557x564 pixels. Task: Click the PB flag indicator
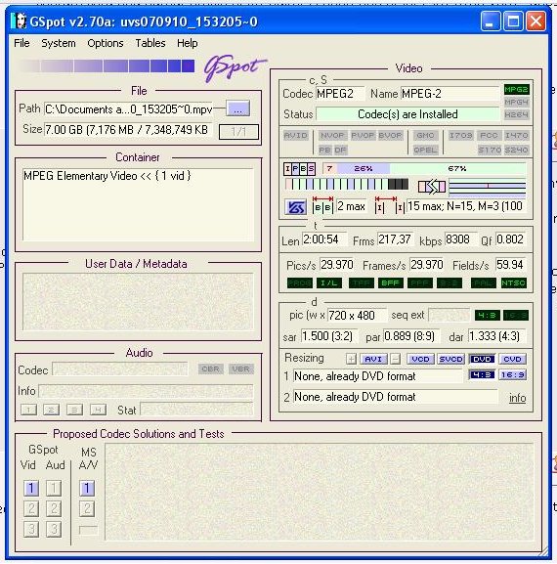324,150
